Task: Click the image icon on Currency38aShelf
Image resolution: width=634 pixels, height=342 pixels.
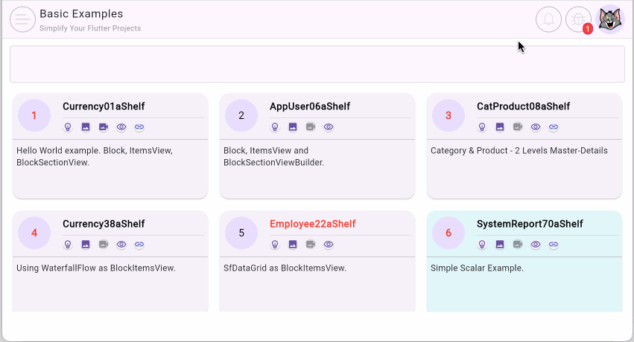Action: [x=86, y=245]
